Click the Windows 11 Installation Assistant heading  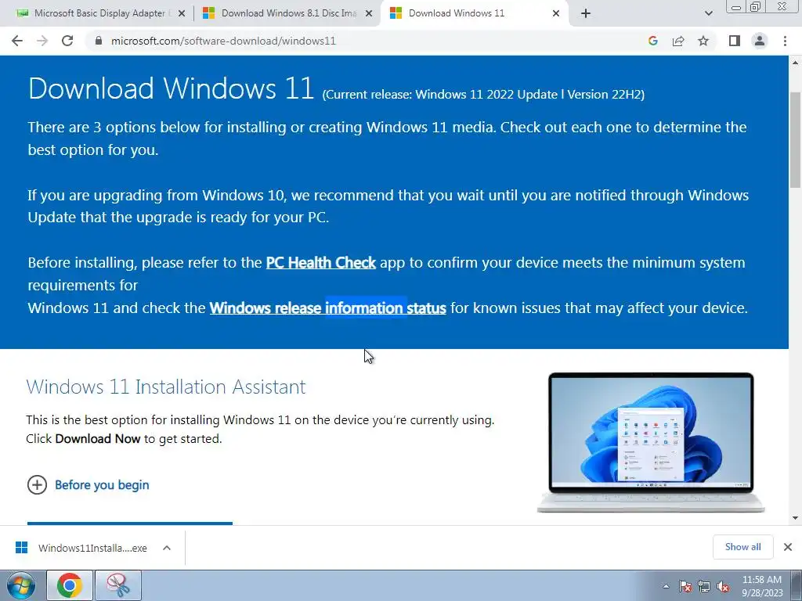point(166,387)
